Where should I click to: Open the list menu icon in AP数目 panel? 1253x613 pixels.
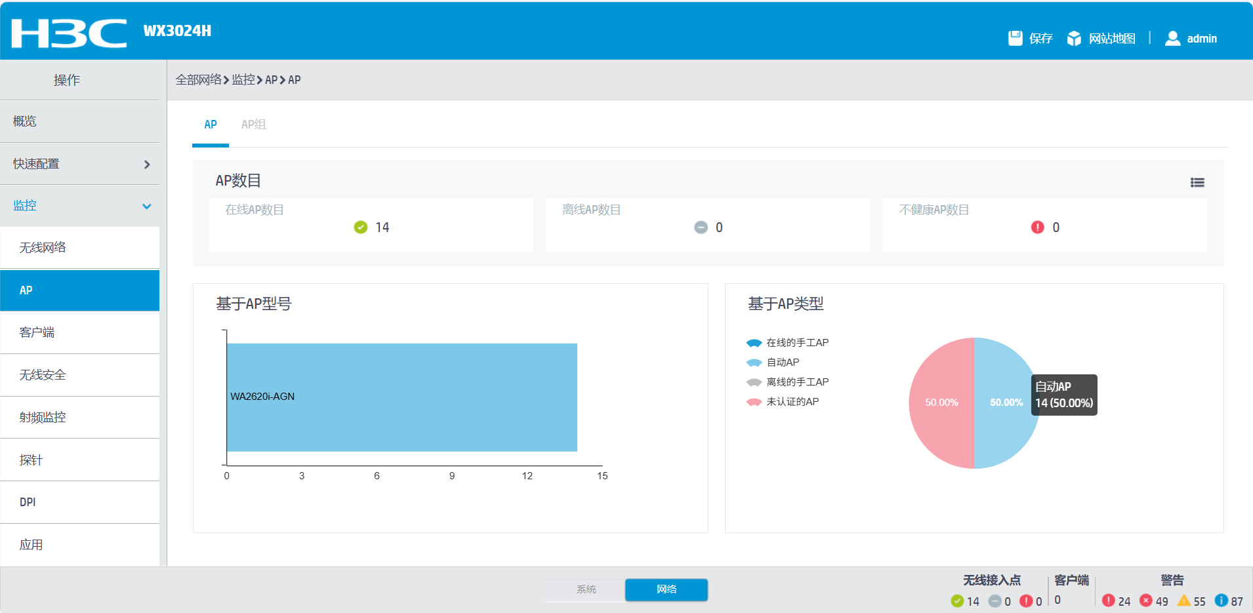click(1197, 183)
